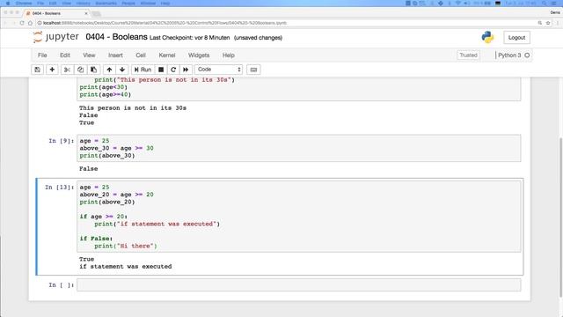Click the In [13] prompt label

click(60, 188)
